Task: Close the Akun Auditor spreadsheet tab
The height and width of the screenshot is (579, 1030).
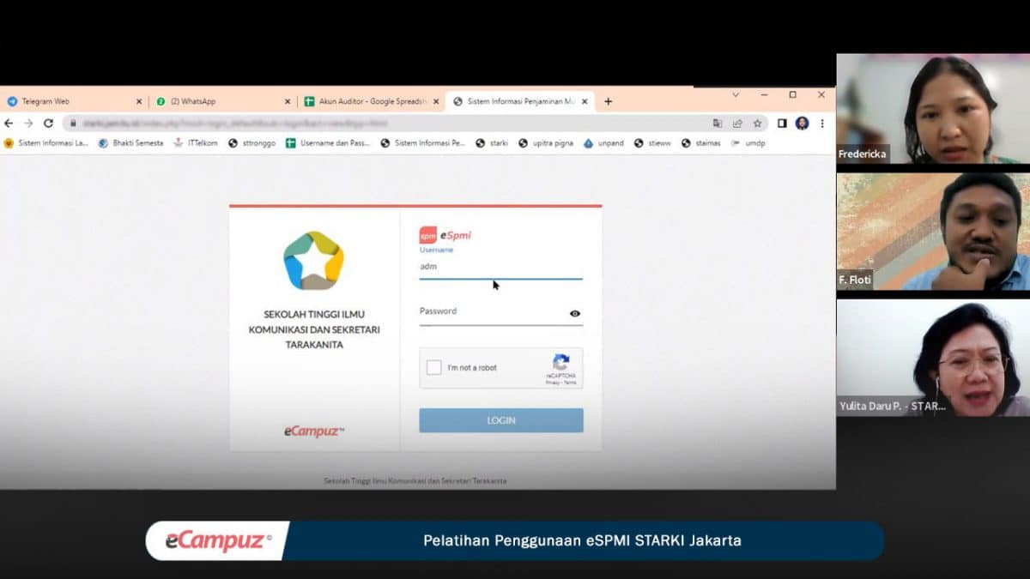Action: click(x=436, y=101)
